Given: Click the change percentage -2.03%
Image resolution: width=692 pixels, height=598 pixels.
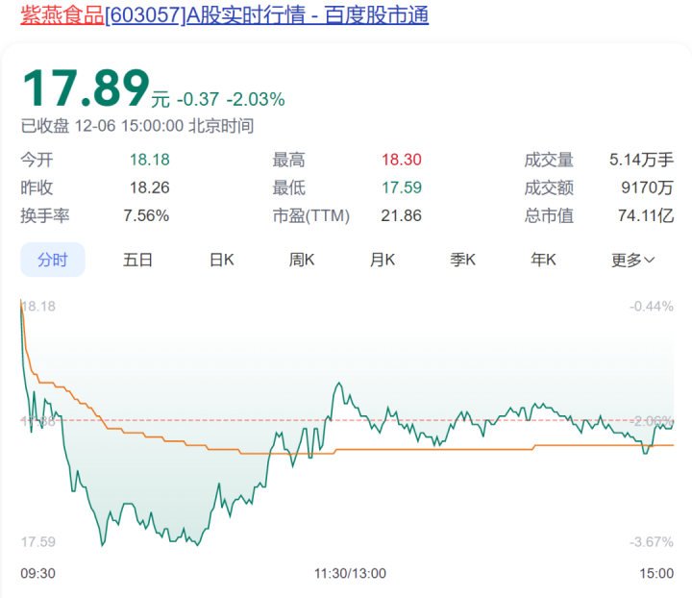Looking at the screenshot, I should [256, 99].
